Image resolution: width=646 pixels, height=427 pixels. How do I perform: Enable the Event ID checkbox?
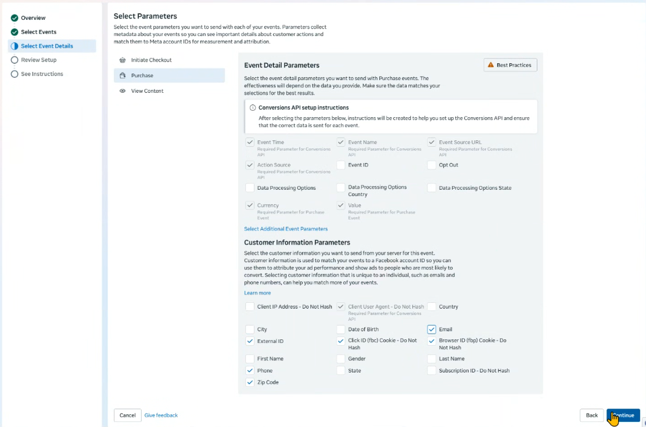click(x=340, y=165)
